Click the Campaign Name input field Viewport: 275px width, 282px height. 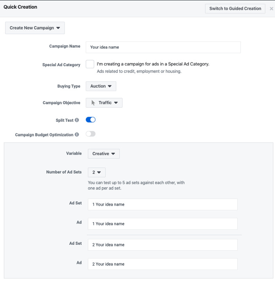[x=163, y=47]
